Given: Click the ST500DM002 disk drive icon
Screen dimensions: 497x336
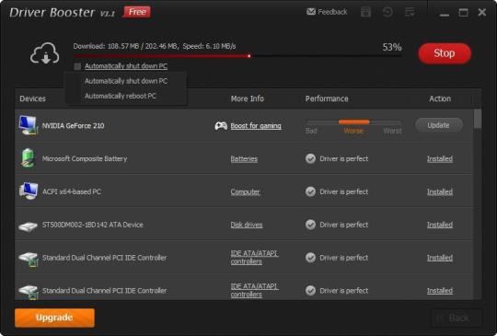Looking at the screenshot, I should [28, 226].
